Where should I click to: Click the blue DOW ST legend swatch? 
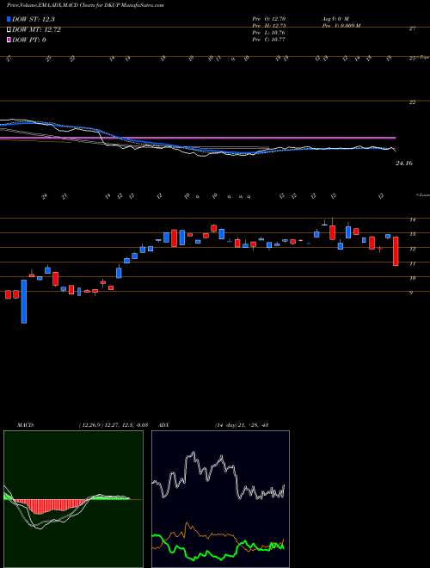9,19
